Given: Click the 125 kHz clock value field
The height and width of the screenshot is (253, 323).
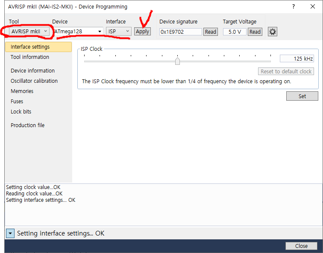Looking at the screenshot, I should click(297, 58).
